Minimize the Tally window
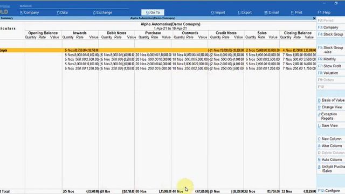 pos(325,3)
